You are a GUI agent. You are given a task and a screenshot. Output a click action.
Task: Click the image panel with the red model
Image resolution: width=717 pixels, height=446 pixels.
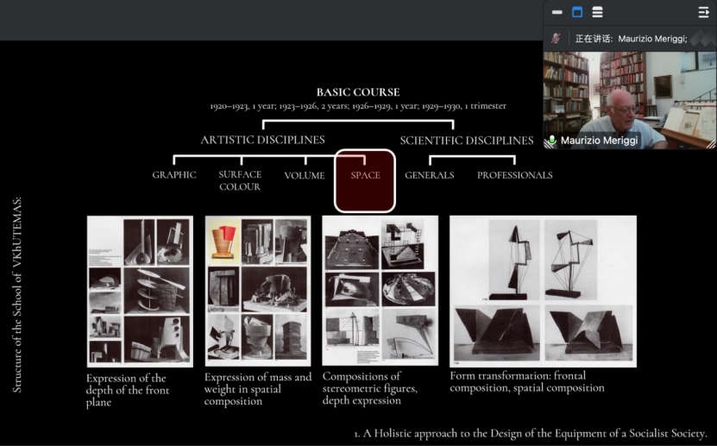[x=258, y=291]
